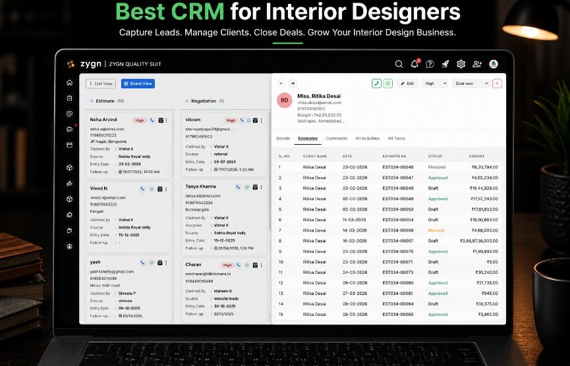Open the Home icon in the sidebar
The width and height of the screenshot is (570, 366).
[x=69, y=83]
